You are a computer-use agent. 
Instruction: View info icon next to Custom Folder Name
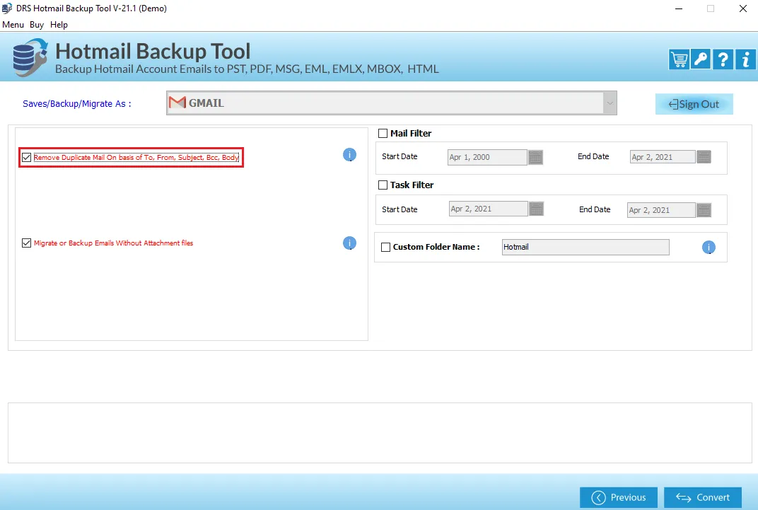[709, 248]
